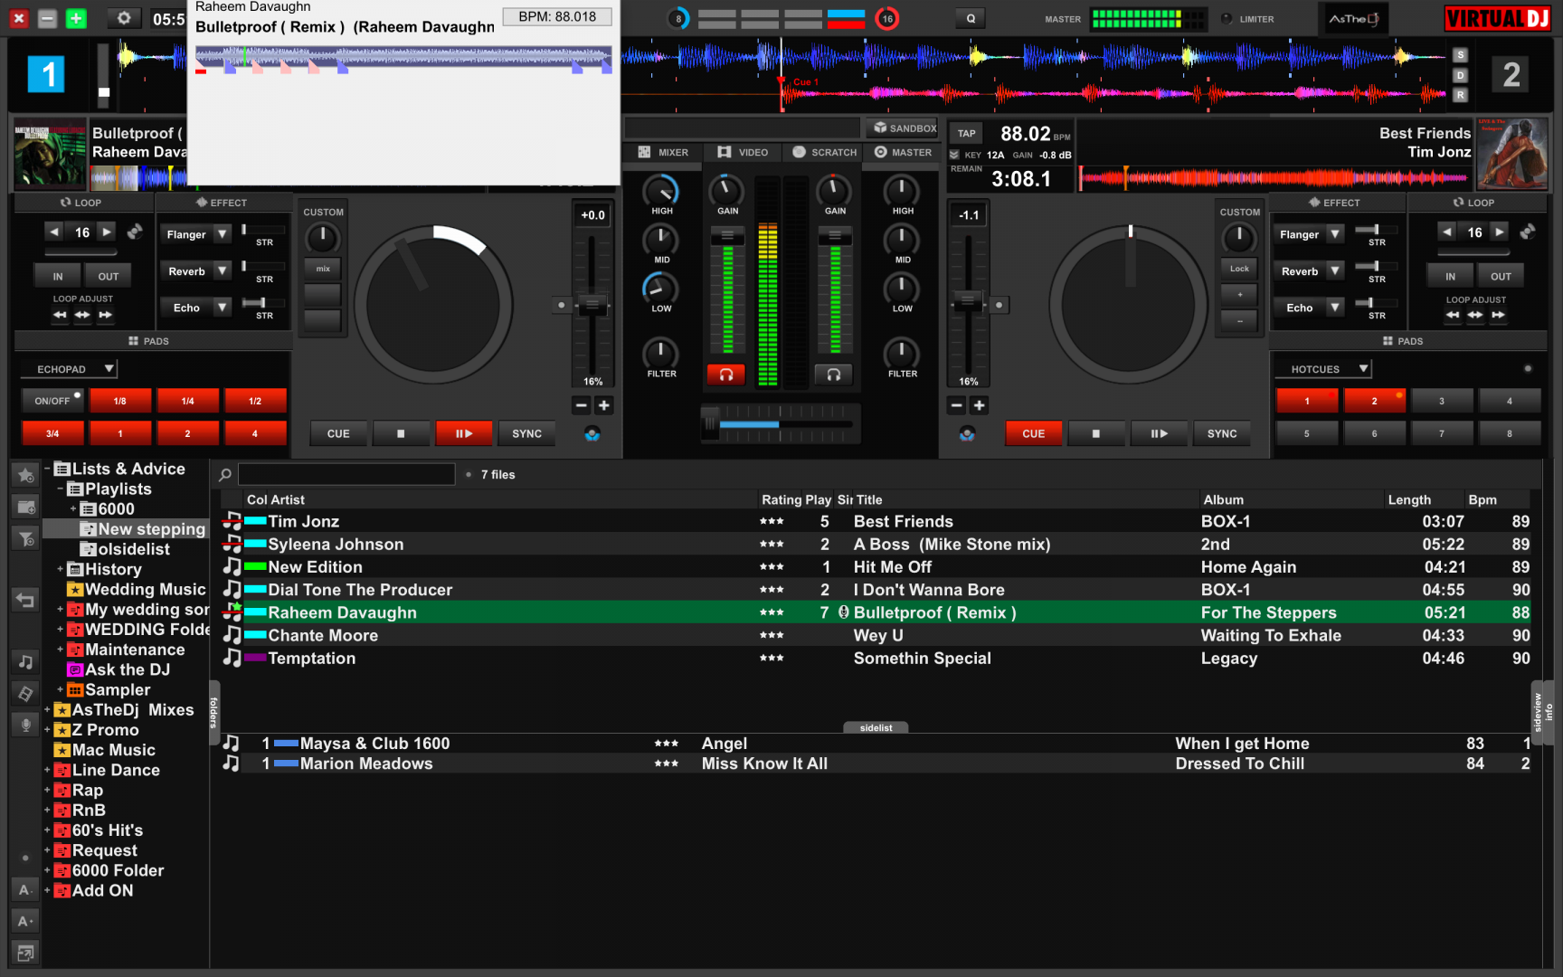Click the tag editor sidebar icon
This screenshot has width=1563, height=977.
point(25,694)
